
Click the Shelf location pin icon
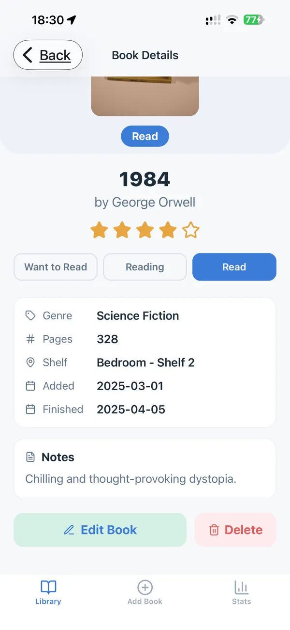(30, 362)
